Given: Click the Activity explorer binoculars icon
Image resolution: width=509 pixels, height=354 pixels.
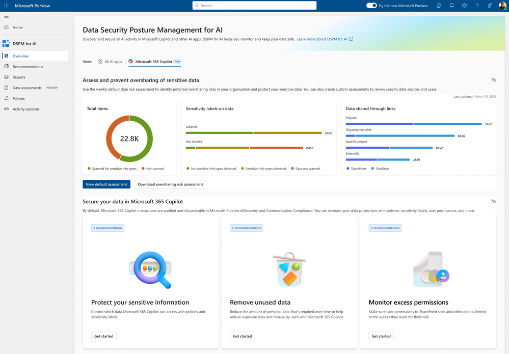Looking at the screenshot, I should tap(6, 109).
